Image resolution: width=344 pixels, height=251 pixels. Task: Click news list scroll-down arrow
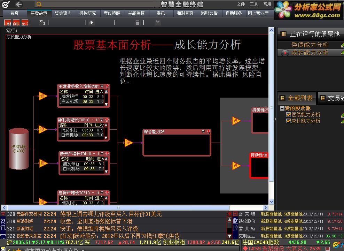coord(229,236)
